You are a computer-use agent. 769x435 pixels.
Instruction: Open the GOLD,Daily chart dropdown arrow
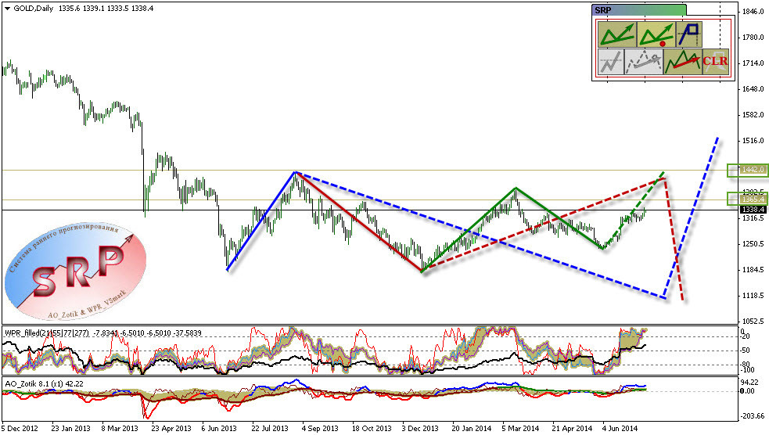(7, 7)
